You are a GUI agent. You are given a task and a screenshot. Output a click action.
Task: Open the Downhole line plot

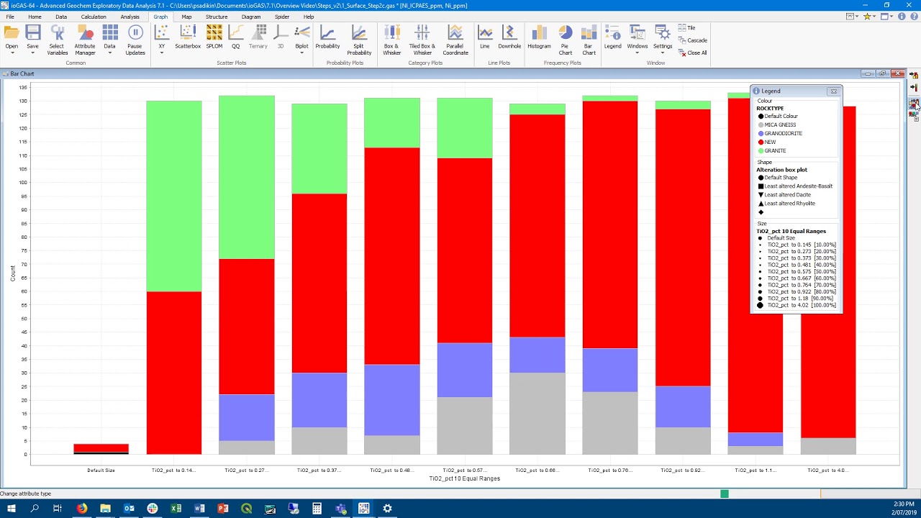point(509,37)
